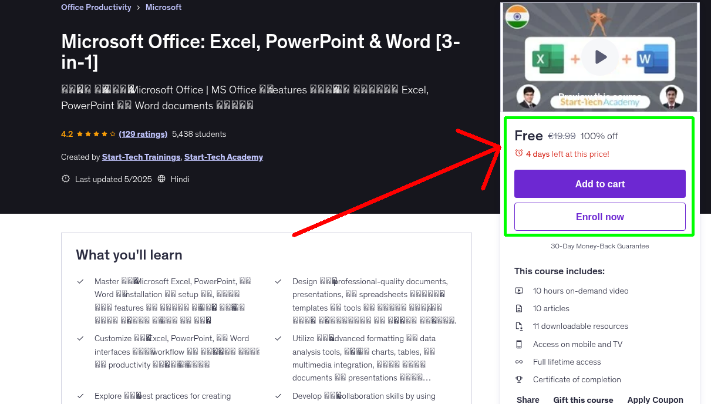Click the star rating icons
Viewport: 711px width, 404px height.
96,134
